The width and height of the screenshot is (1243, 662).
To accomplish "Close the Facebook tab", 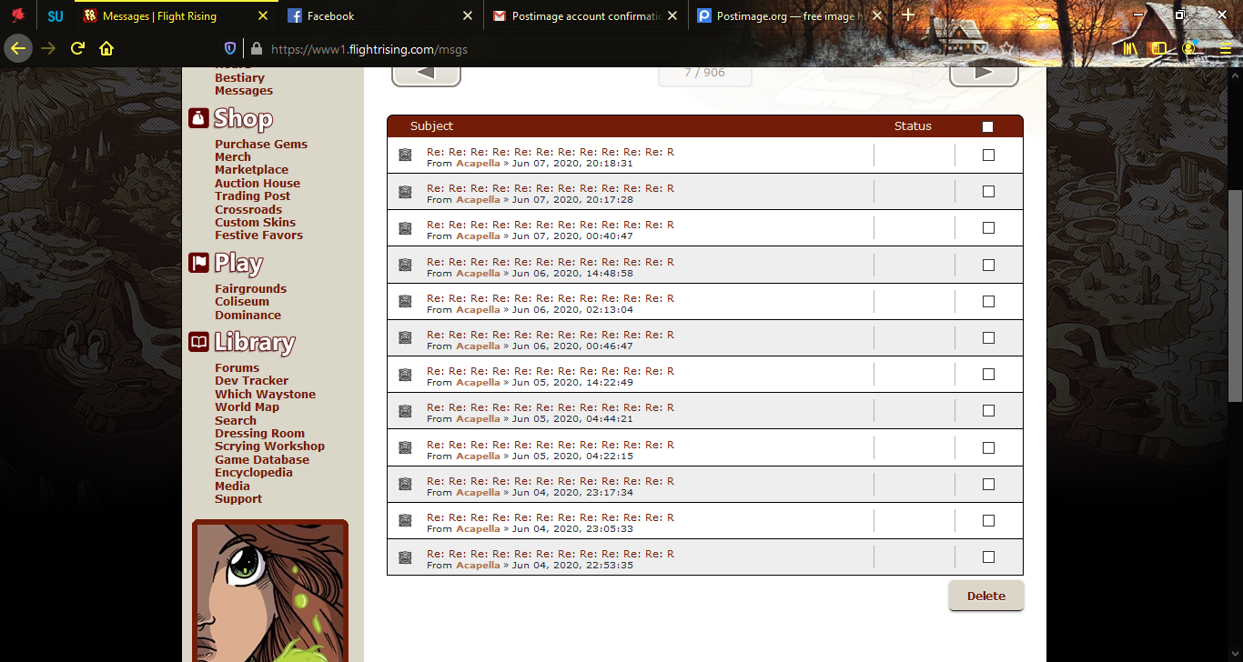I will click(468, 15).
